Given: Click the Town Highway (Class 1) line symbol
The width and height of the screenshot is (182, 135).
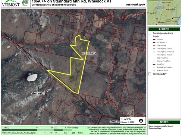Looking at the screenshot, I should (154, 49).
